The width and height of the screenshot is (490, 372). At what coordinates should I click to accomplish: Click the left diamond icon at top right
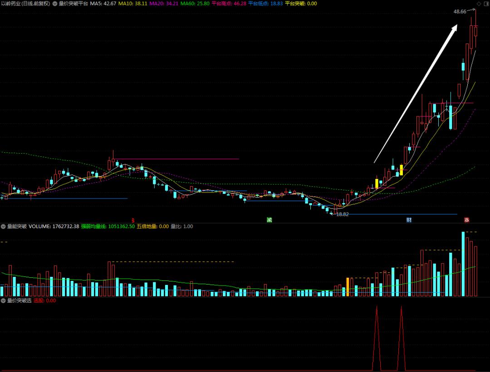479,4
